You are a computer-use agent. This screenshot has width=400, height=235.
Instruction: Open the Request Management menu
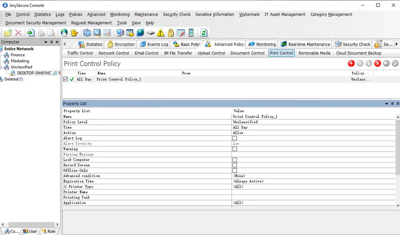coord(91,23)
